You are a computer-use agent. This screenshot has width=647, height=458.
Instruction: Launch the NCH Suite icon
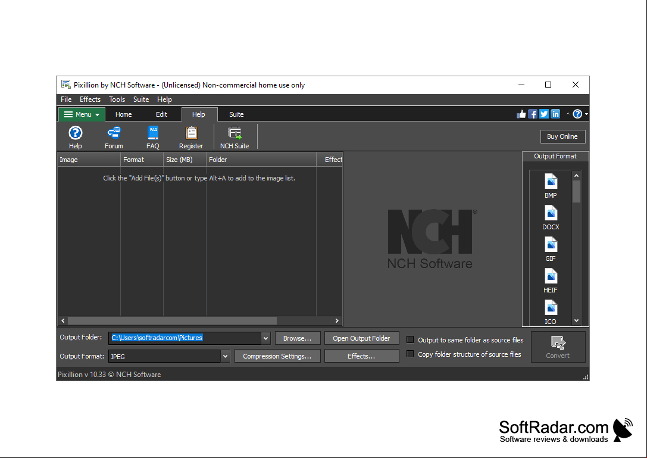(235, 137)
